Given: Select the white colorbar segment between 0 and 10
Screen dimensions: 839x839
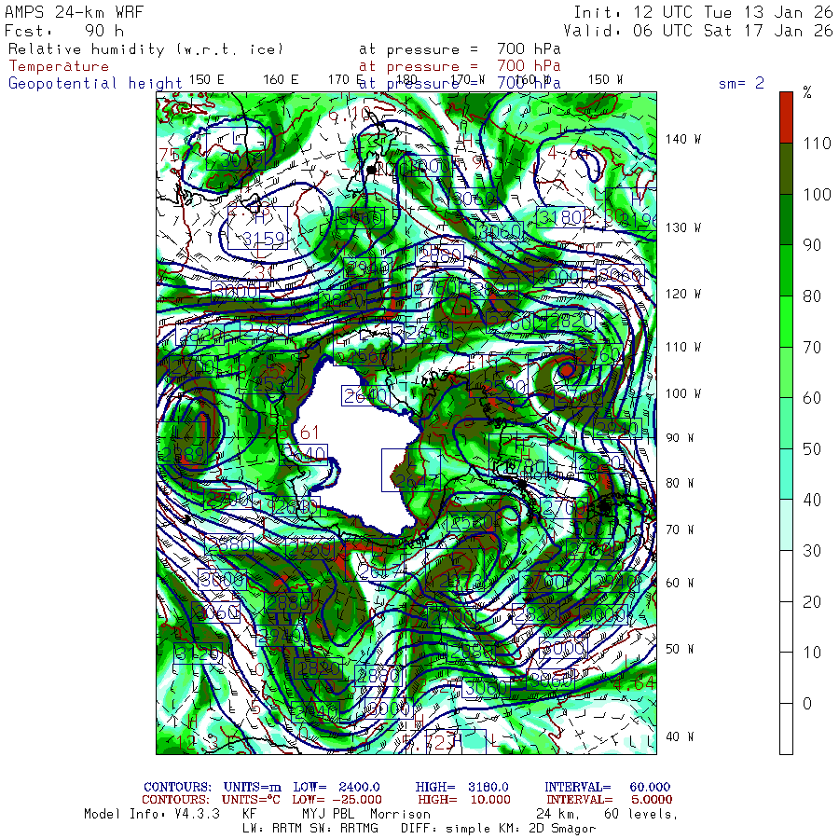Looking at the screenshot, I should [786, 677].
